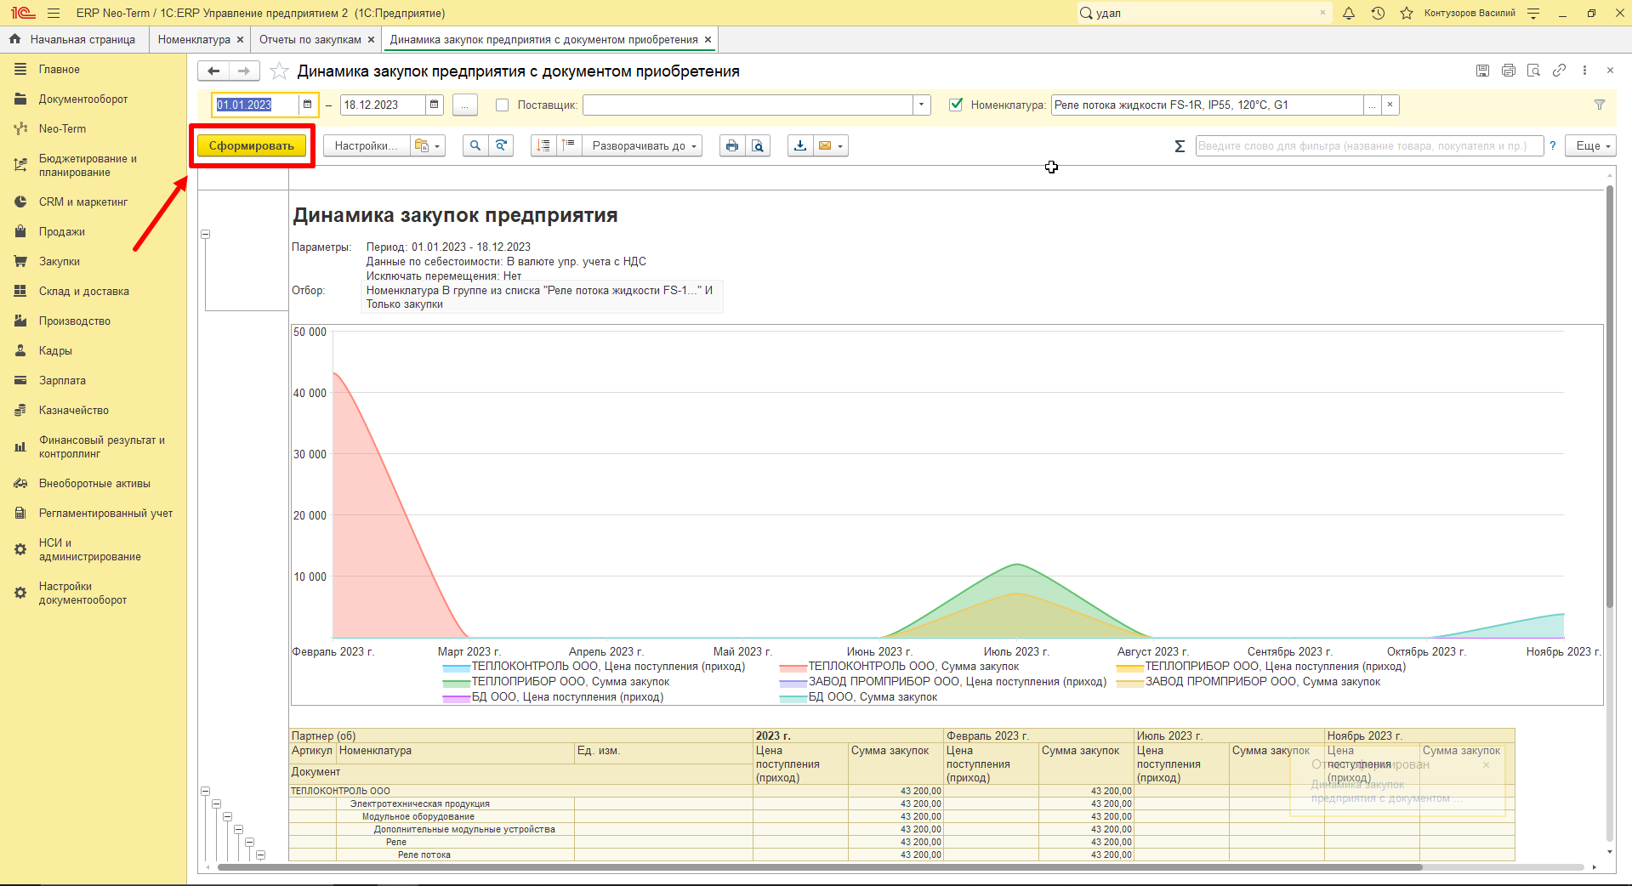The width and height of the screenshot is (1632, 886).
Task: Collapse the Реле потока group expander
Action: 260,855
